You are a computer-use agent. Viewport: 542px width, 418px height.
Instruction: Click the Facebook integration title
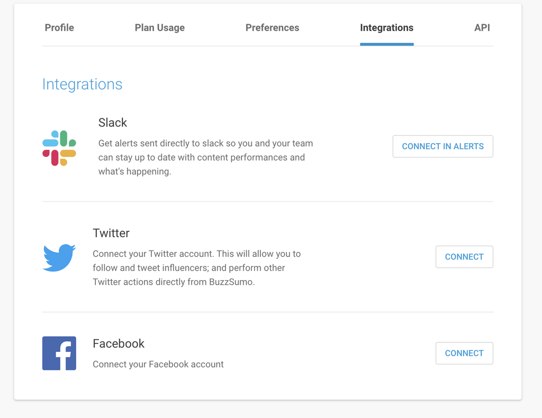tap(119, 343)
